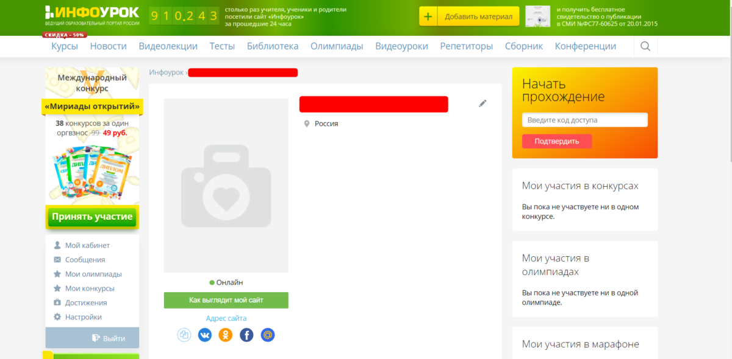Click the diploma images in contest banner

pos(92,172)
